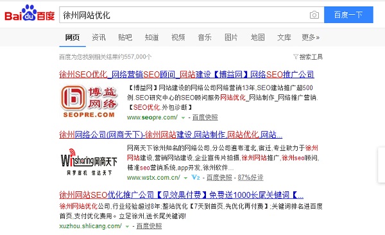
Task: Open 百度快照 for xuzhou.shlicang.com result
Action: click(x=149, y=226)
